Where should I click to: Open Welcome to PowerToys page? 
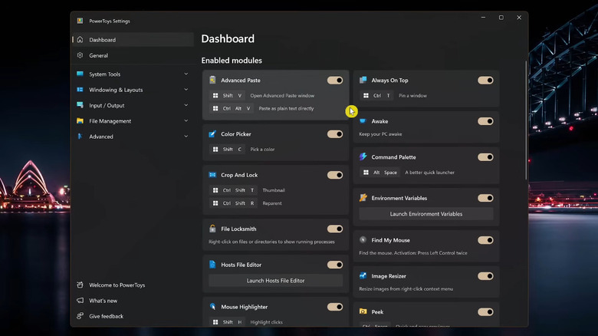pos(133,285)
